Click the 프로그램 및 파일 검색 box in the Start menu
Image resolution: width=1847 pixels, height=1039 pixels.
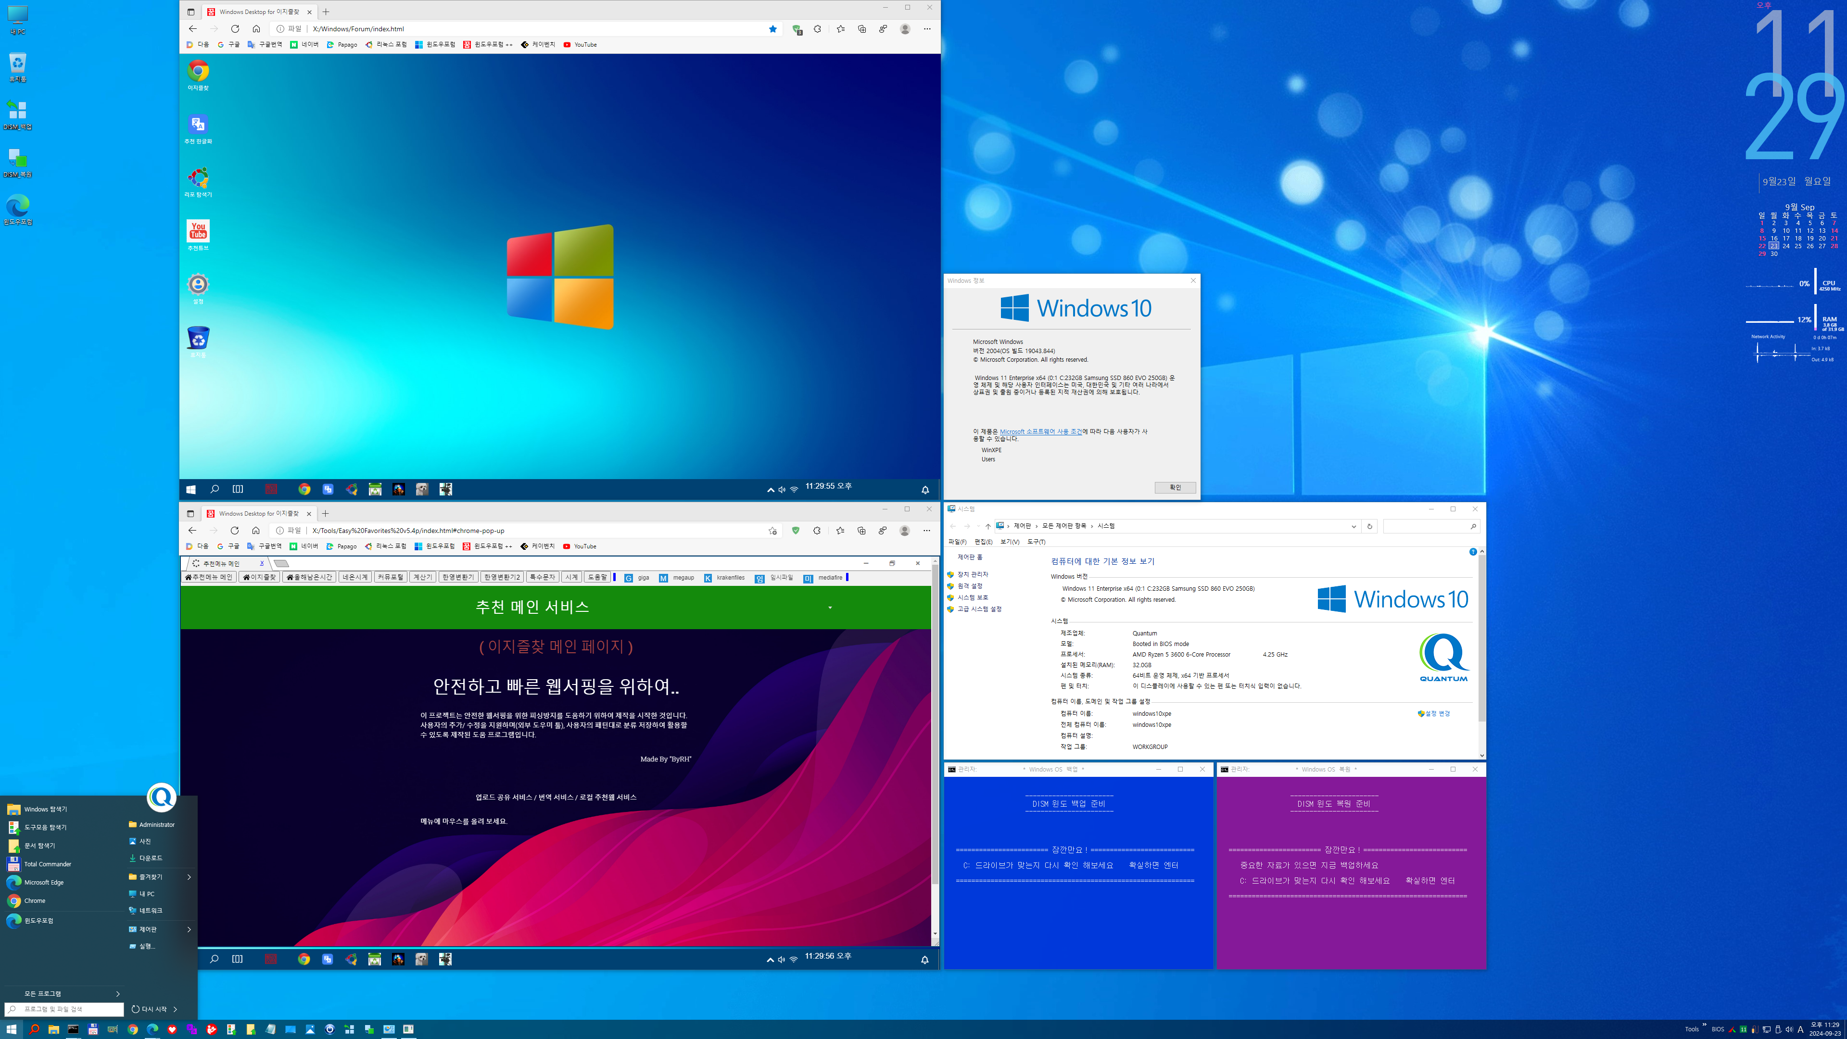64,1009
